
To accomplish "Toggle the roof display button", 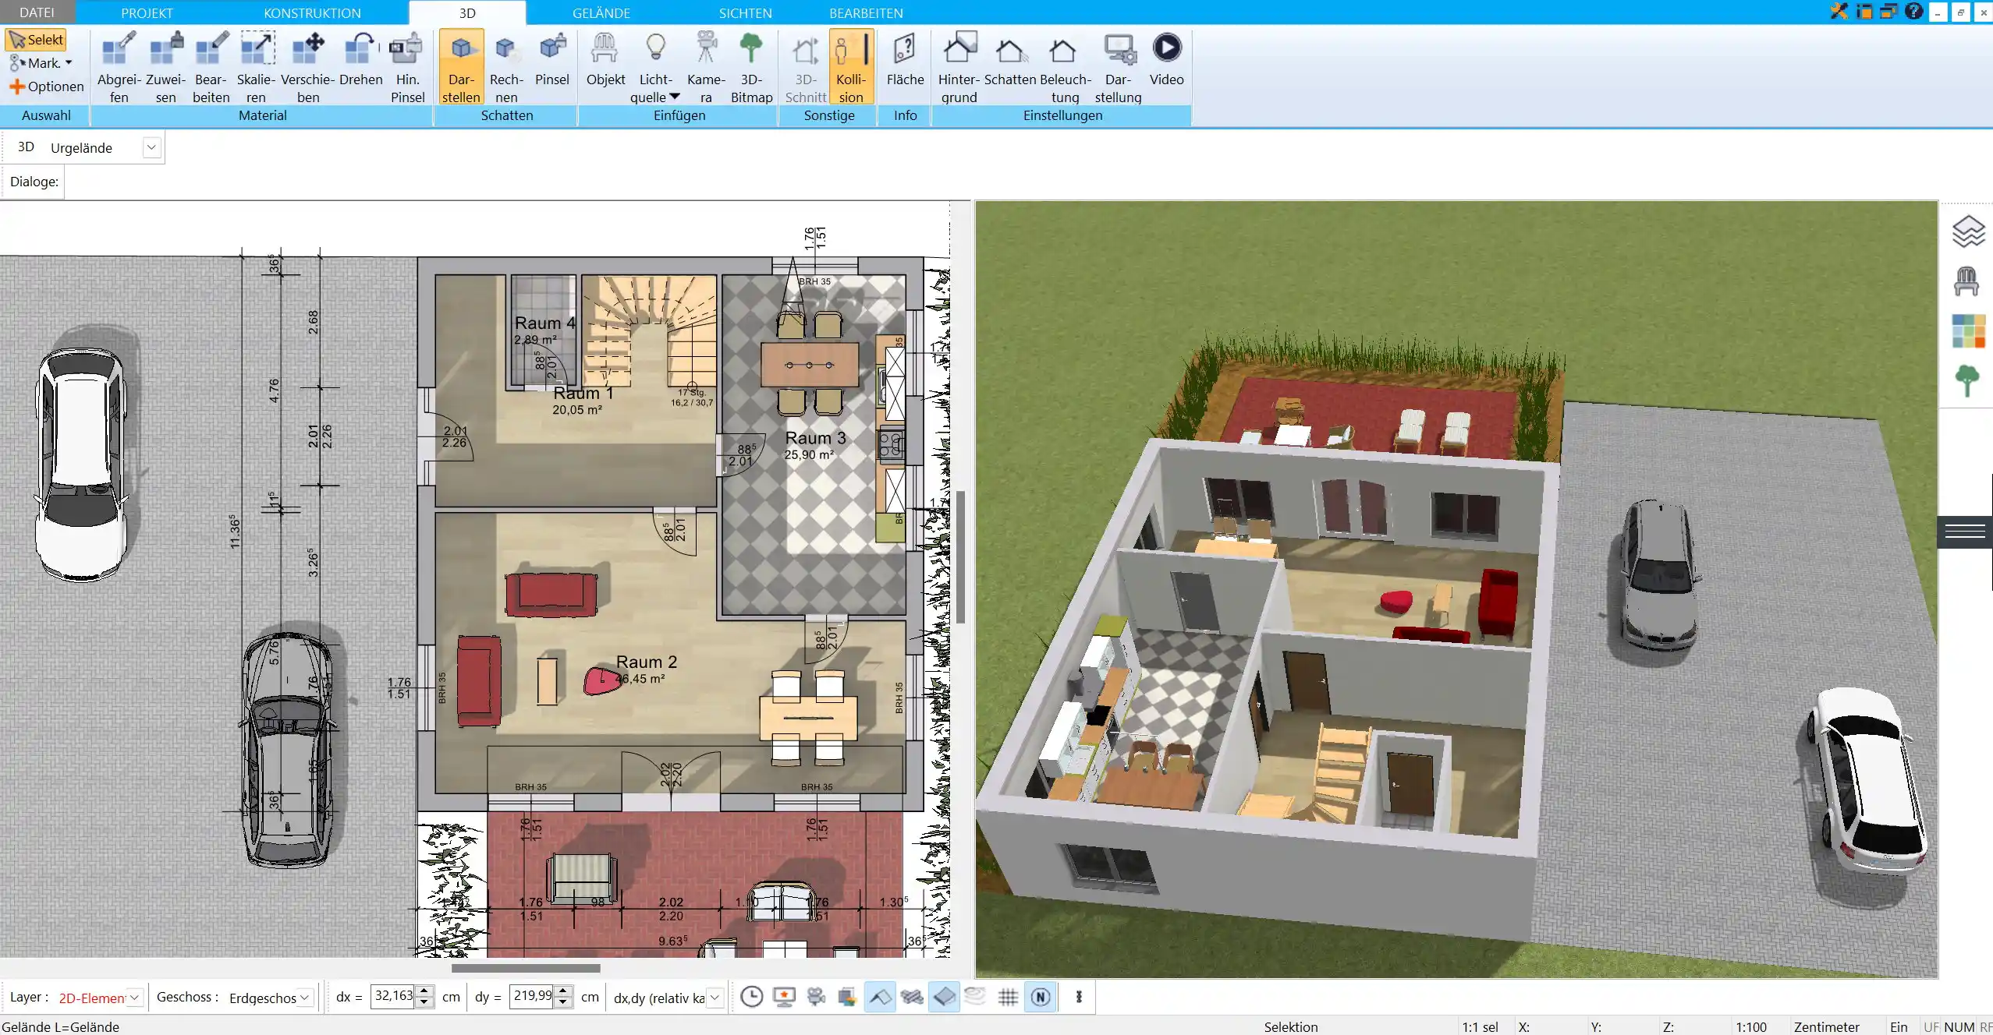I will pos(880,997).
